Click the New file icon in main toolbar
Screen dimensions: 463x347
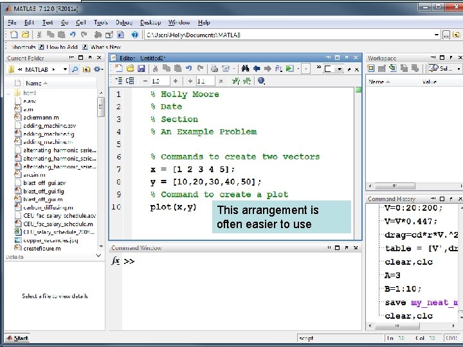tap(14, 35)
